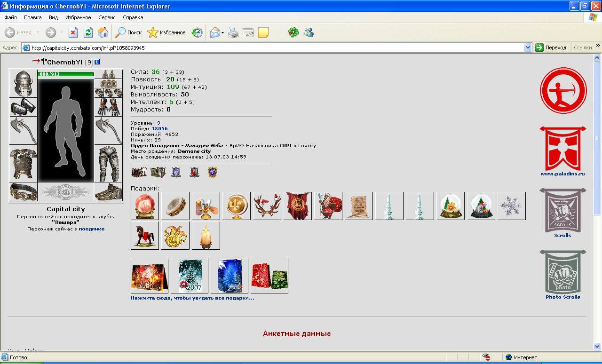Click the red banner flag gift
Image resolution: width=602 pixels, height=364 pixels.
[x=298, y=206]
